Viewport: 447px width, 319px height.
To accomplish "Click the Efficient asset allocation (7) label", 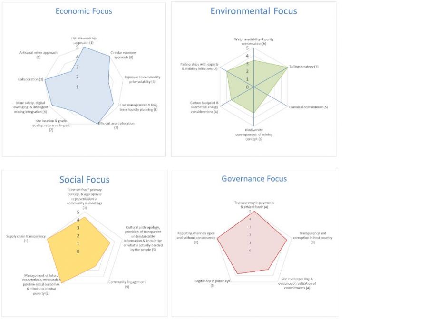I will tap(116, 126).
